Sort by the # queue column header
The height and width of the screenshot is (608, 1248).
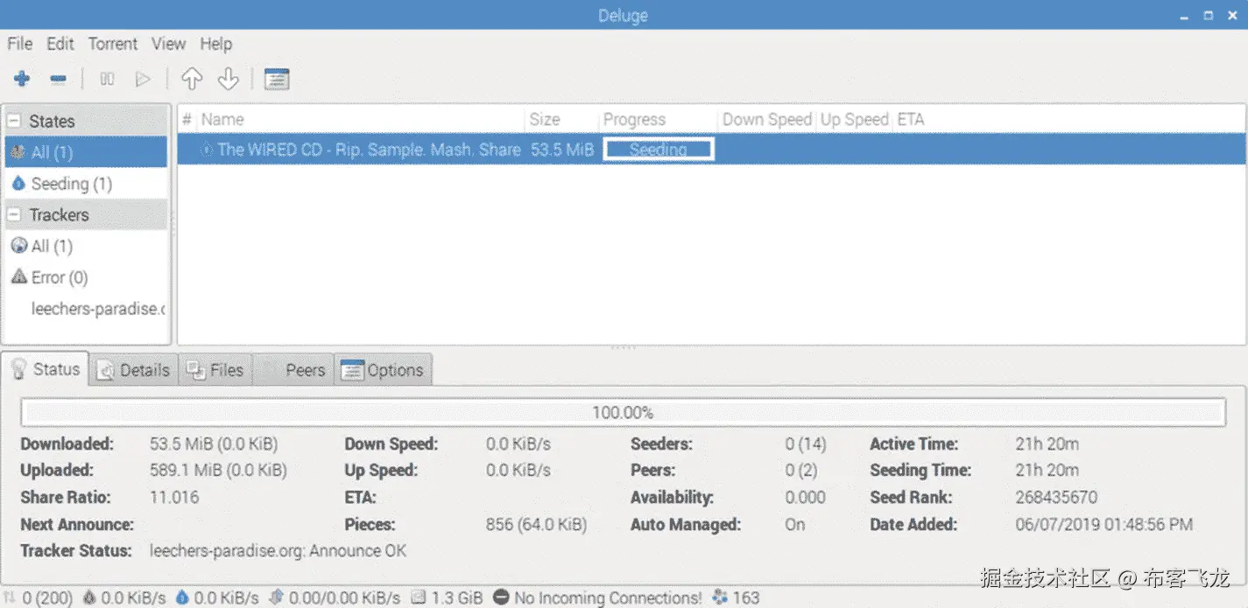[187, 120]
